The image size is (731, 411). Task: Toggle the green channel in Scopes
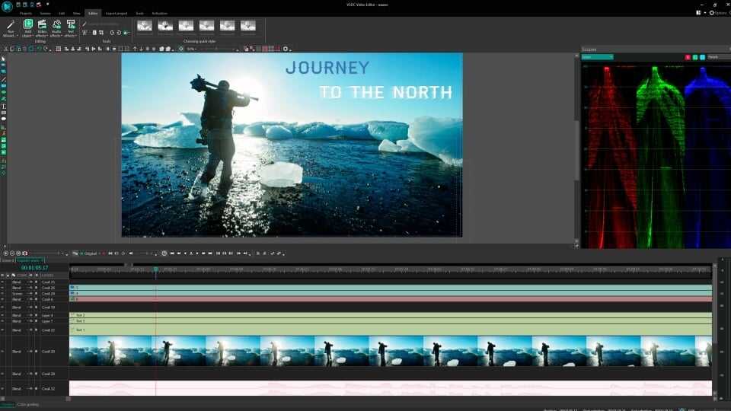695,57
